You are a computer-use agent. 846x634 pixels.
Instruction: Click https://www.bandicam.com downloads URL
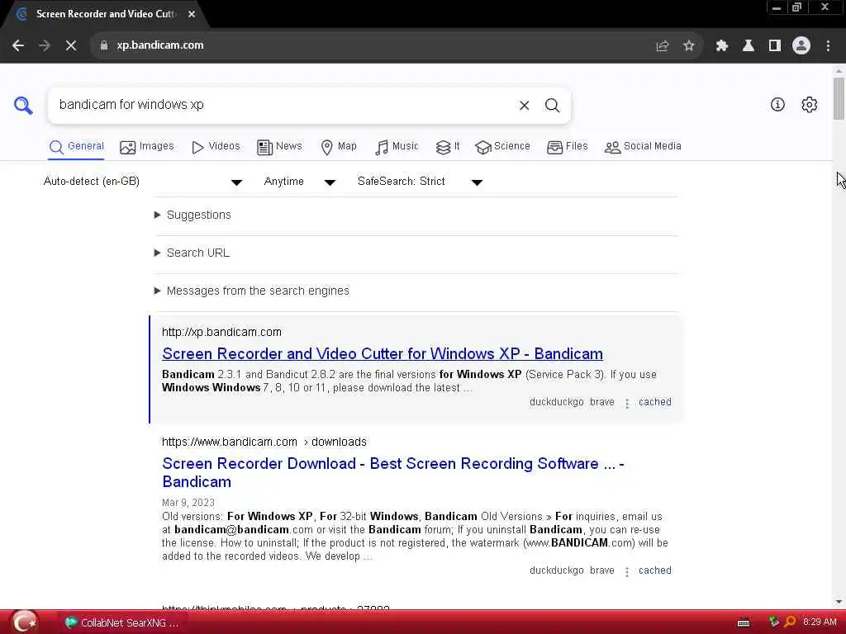(264, 442)
